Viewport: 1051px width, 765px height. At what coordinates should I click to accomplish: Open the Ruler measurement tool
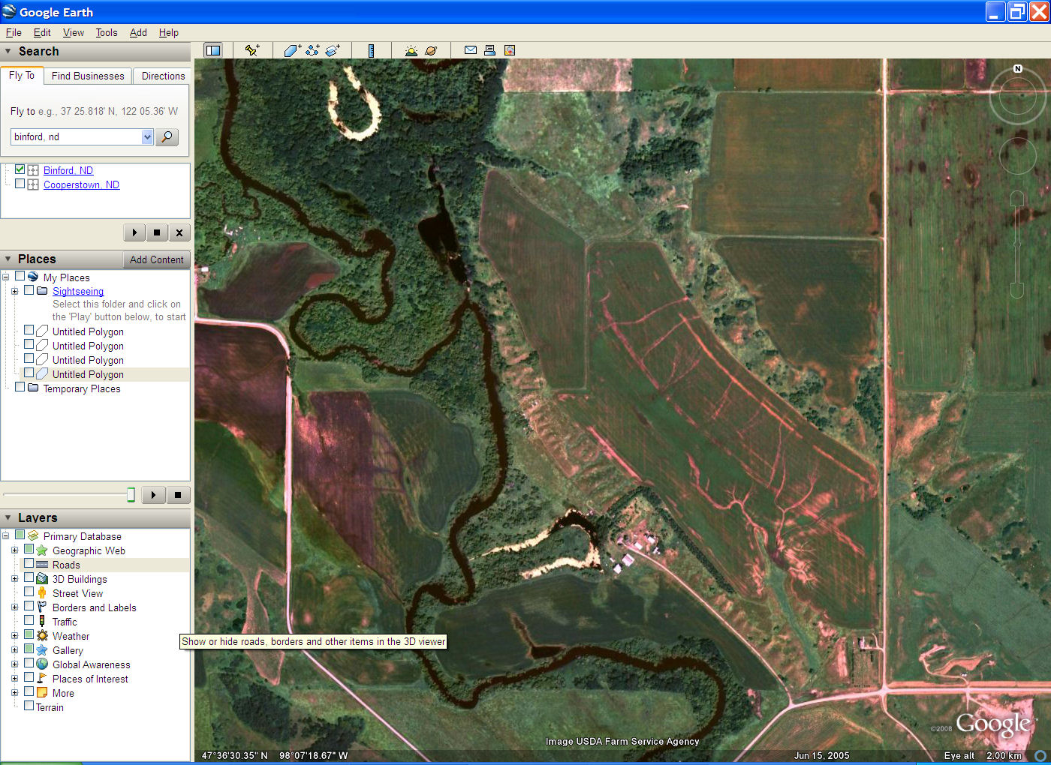pos(371,50)
